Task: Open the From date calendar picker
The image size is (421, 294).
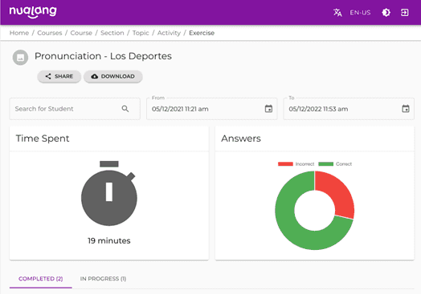Action: (268, 109)
